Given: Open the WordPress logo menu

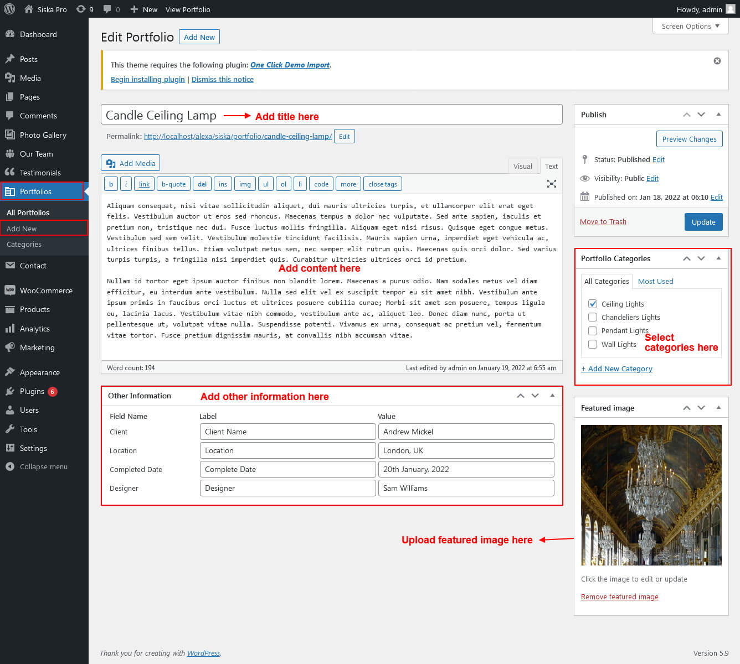Looking at the screenshot, I should click(x=9, y=9).
